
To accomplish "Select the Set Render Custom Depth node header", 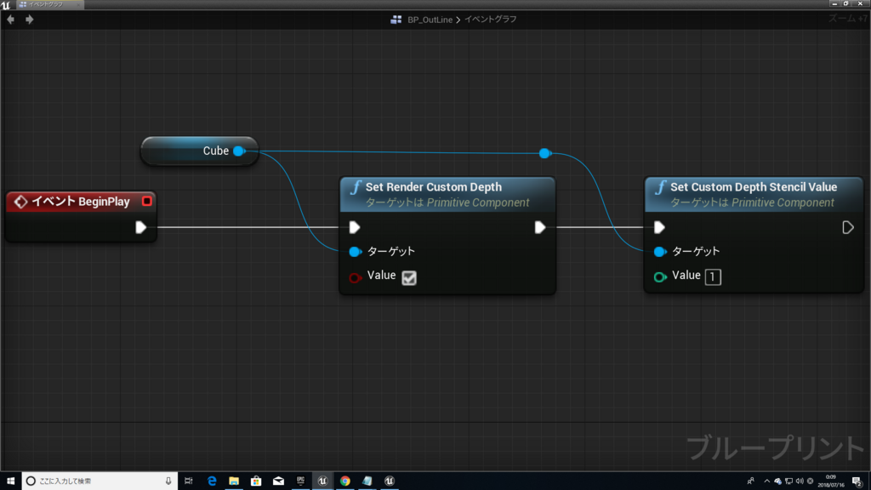I will [x=447, y=195].
